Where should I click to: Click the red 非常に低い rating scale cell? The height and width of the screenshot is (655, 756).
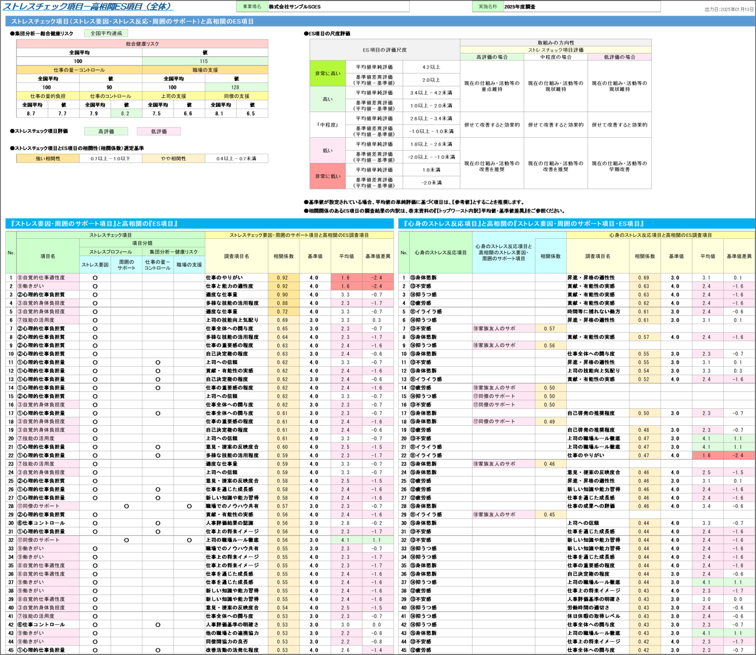[327, 176]
